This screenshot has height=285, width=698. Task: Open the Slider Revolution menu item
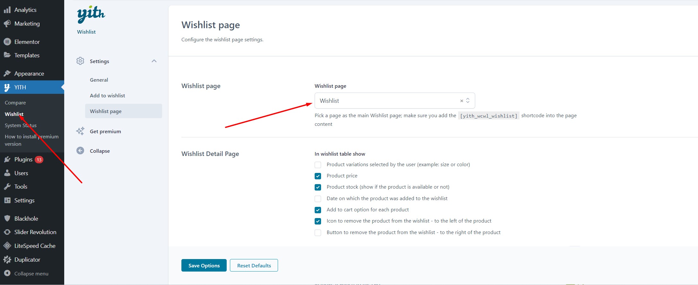[35, 232]
